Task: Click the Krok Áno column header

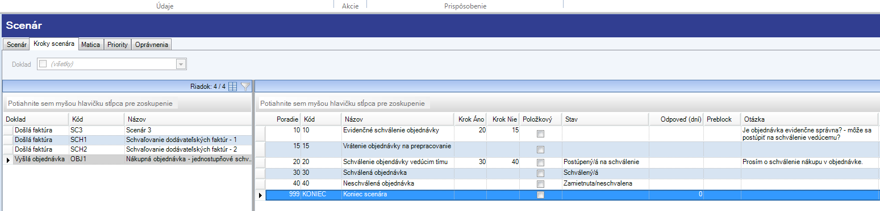Action: coord(471,119)
